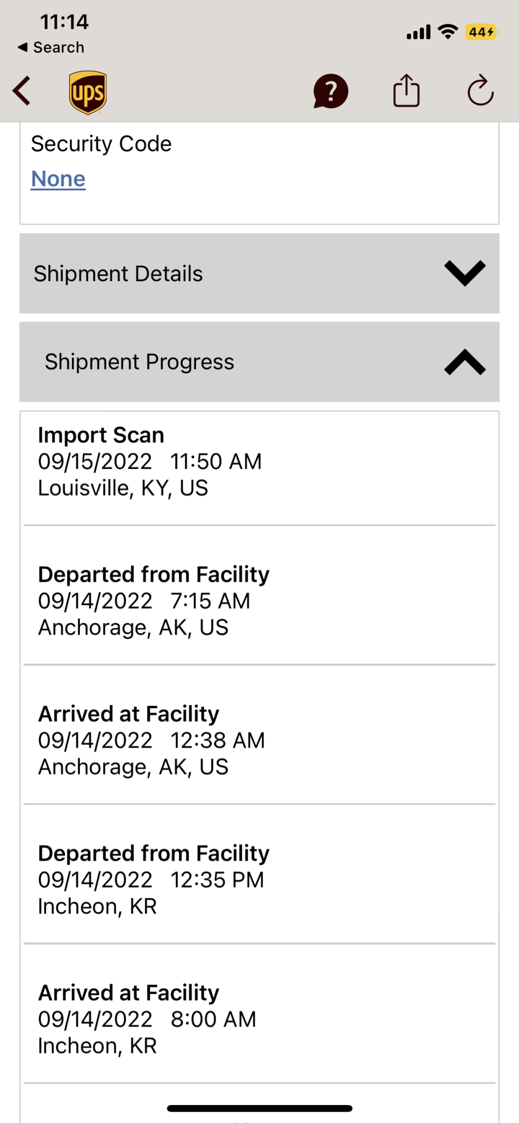Collapse the Shipment Progress section

[259, 362]
